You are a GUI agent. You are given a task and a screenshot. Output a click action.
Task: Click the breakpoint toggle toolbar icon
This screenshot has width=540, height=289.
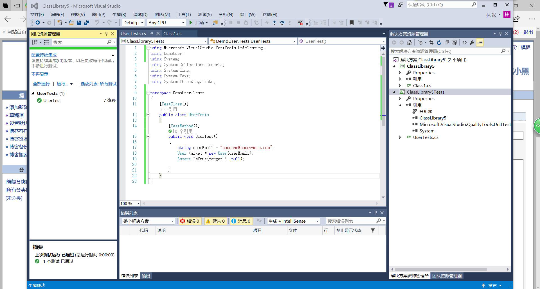click(300, 23)
